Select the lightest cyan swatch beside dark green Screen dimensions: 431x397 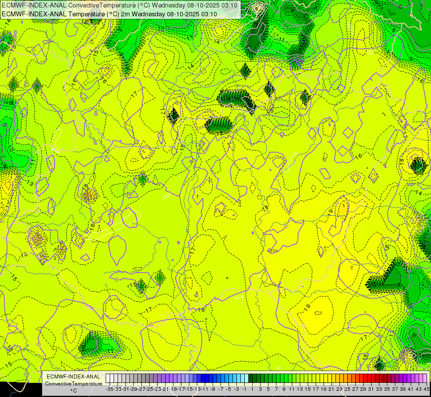click(x=247, y=378)
